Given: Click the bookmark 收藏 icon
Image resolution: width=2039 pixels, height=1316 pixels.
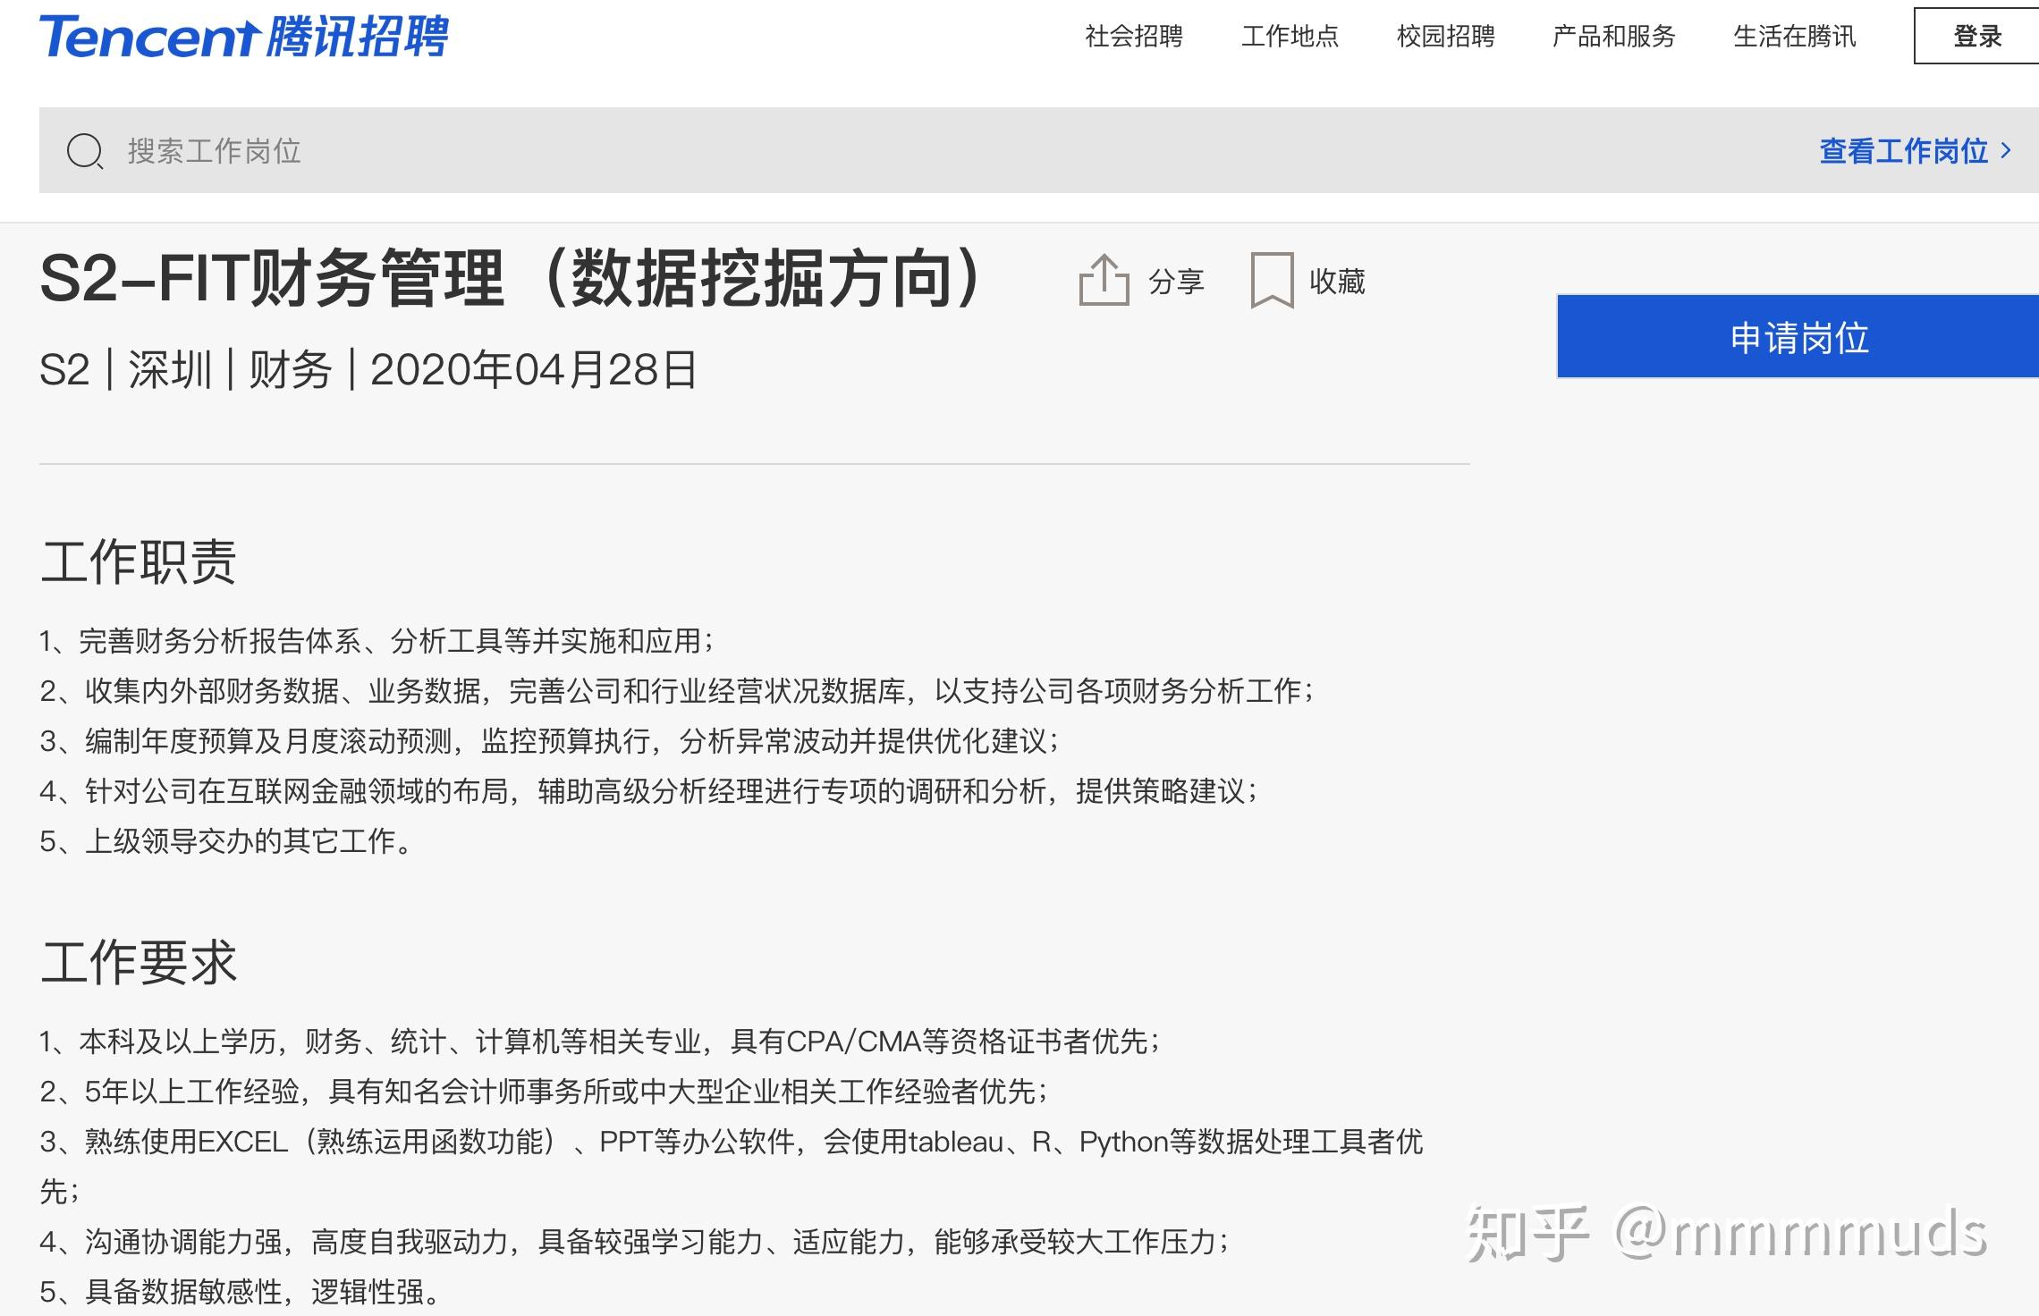Looking at the screenshot, I should click(1271, 281).
